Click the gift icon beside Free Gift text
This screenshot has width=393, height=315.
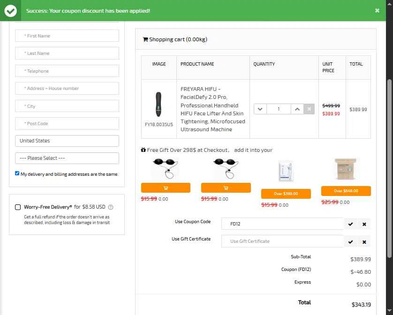144,150
